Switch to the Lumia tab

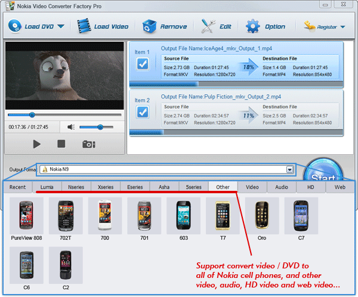point(47,187)
